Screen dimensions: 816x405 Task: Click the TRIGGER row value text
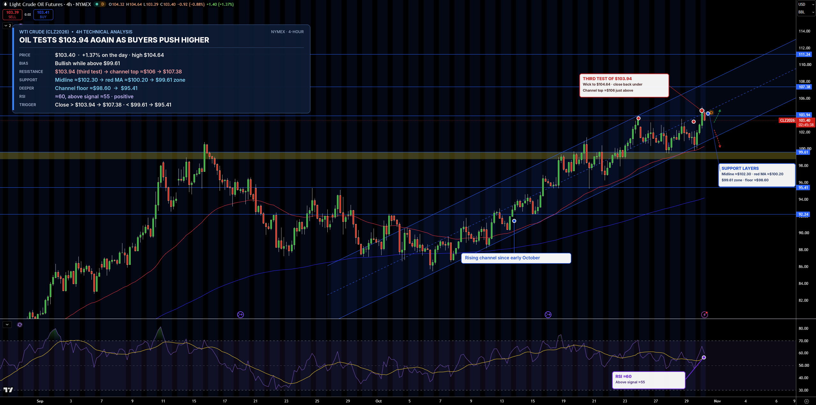coord(113,105)
